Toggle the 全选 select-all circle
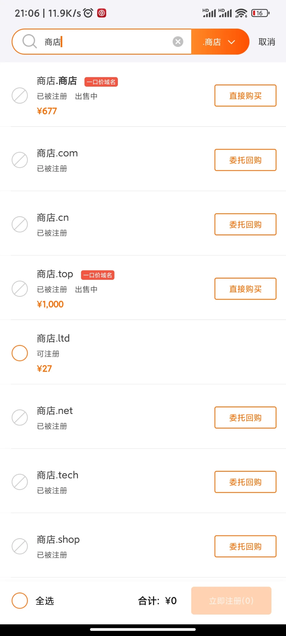The image size is (286, 636). point(20,601)
